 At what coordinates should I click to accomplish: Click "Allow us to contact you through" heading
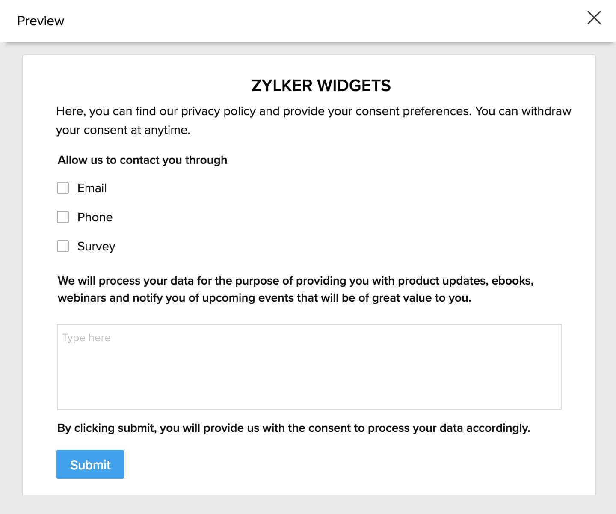tap(142, 160)
